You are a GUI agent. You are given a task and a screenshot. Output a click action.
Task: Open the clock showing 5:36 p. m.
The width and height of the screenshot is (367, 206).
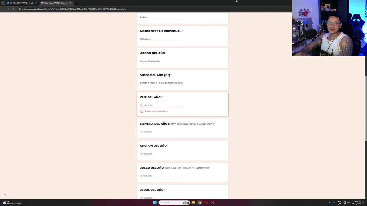point(357,203)
